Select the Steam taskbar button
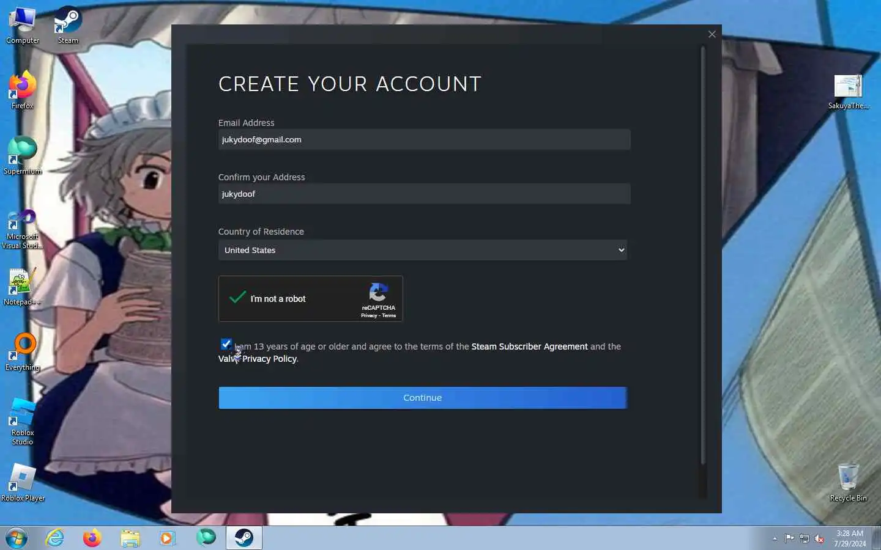The image size is (881, 550). (244, 538)
